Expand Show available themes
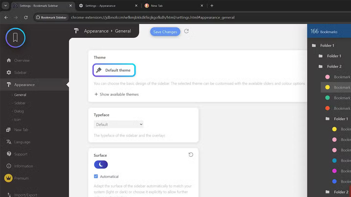This screenshot has height=197, width=351. tap(117, 94)
